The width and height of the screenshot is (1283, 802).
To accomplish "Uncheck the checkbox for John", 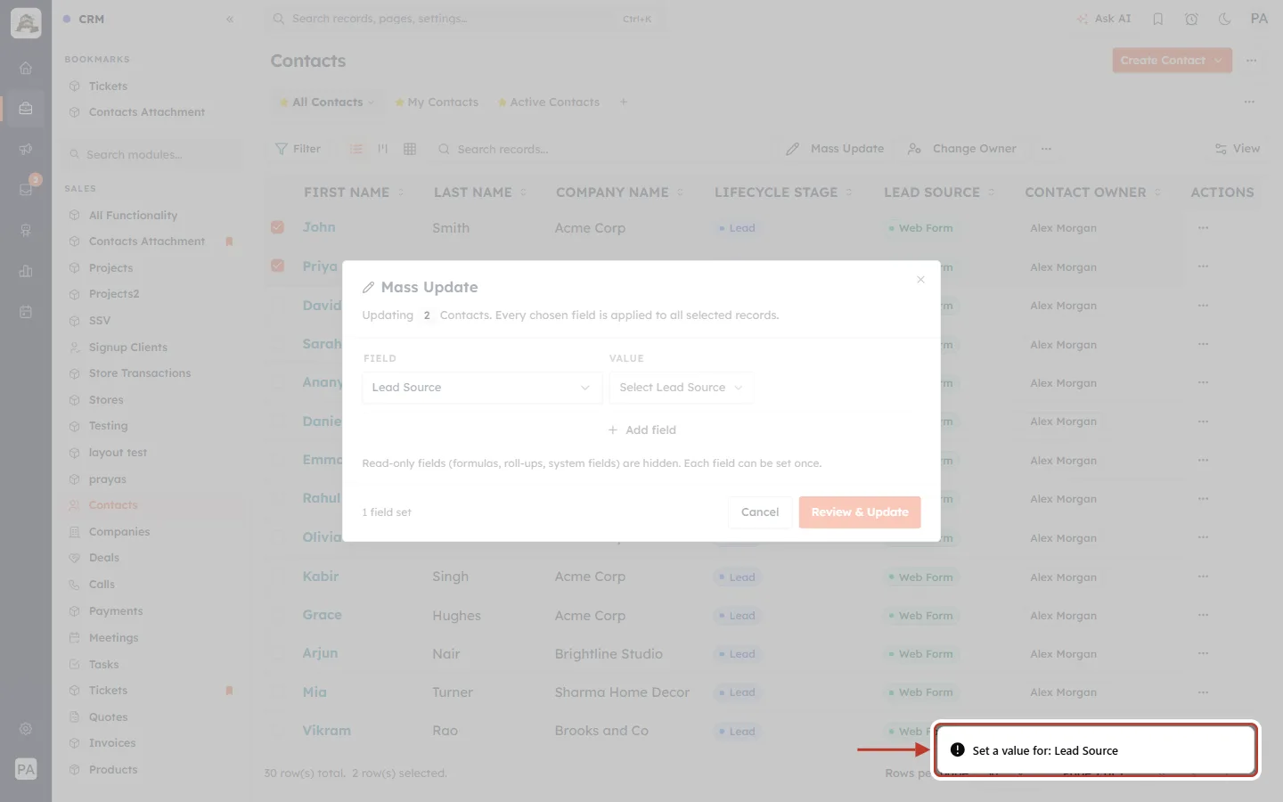I will [278, 227].
